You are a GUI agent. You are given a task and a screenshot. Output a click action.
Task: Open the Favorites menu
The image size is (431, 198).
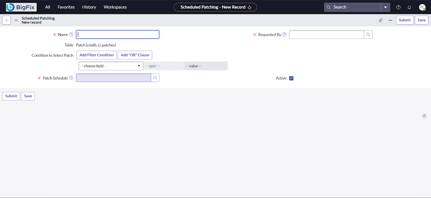point(66,7)
